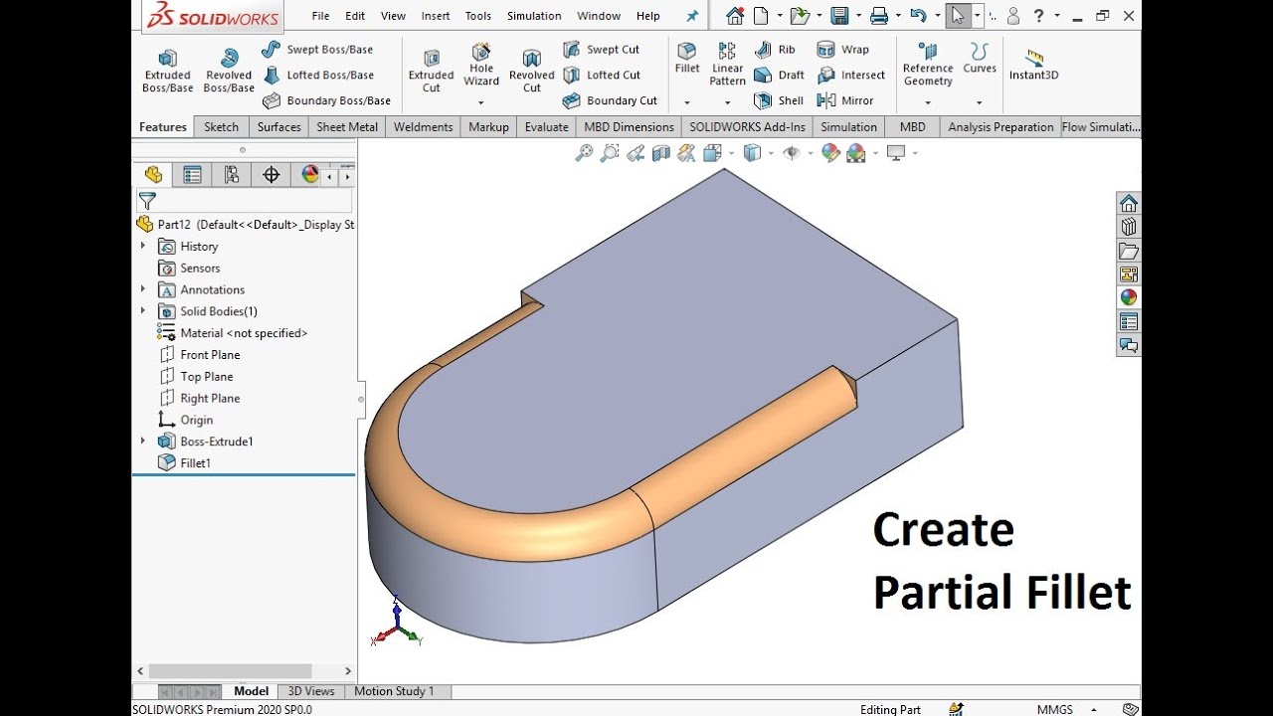
Task: Open the Tools menu
Action: pyautogui.click(x=478, y=16)
